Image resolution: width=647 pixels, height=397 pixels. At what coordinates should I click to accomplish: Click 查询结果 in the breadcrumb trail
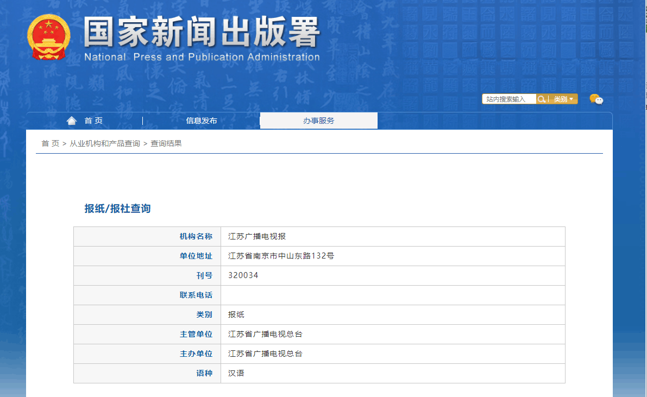(x=166, y=143)
